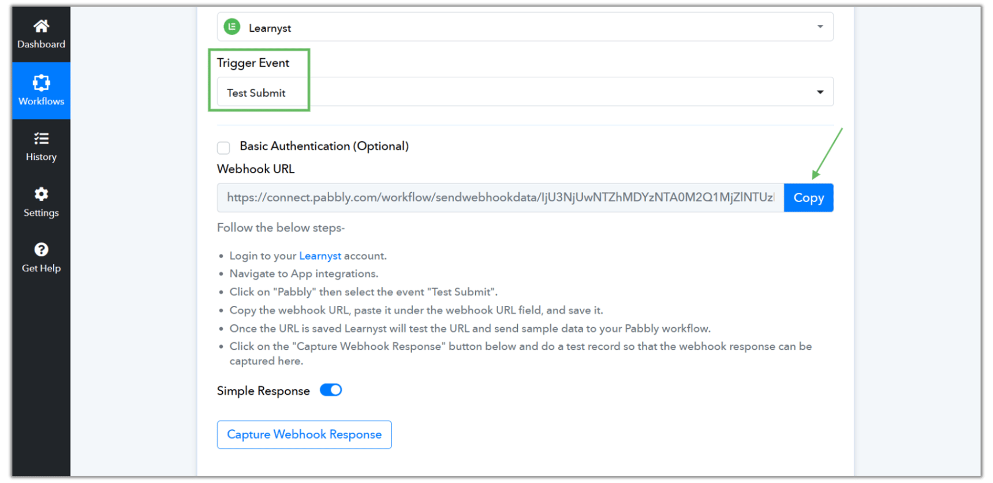993x483 pixels.
Task: Select the Workflows sidebar icon
Action: (41, 89)
